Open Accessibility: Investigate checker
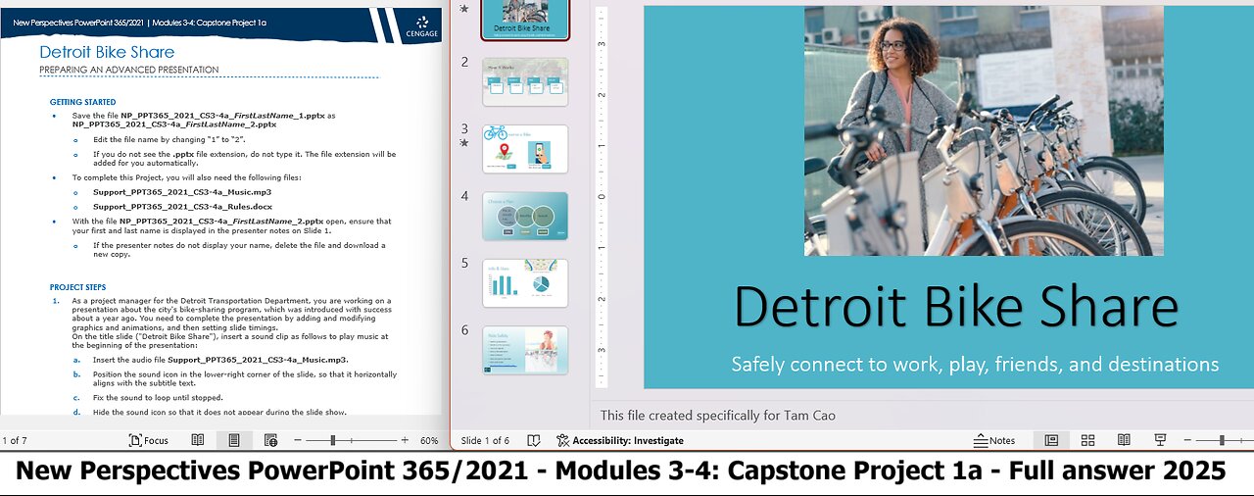Image resolution: width=1254 pixels, height=496 pixels. [x=620, y=441]
